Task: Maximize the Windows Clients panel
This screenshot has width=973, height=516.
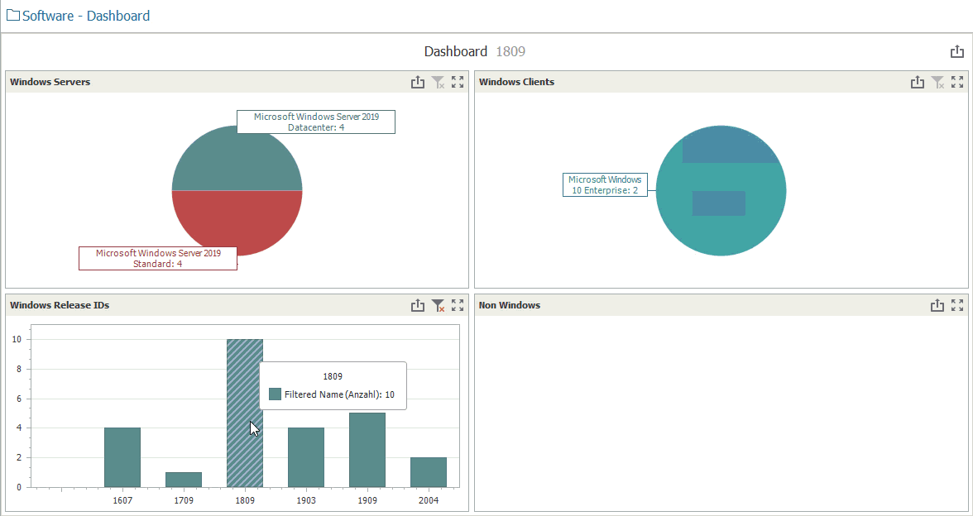Action: tap(956, 82)
